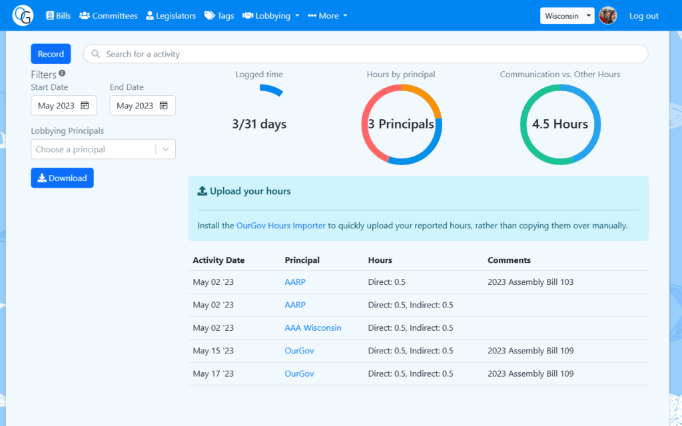Click the Activity Date column header
Screen dimensions: 682x426
pyautogui.click(x=218, y=260)
